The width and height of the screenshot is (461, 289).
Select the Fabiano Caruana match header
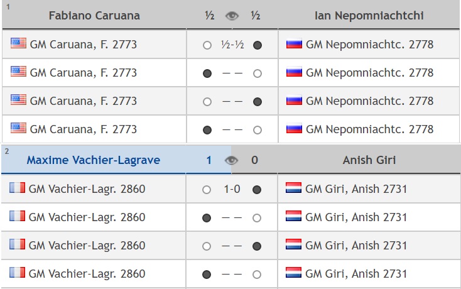93,16
